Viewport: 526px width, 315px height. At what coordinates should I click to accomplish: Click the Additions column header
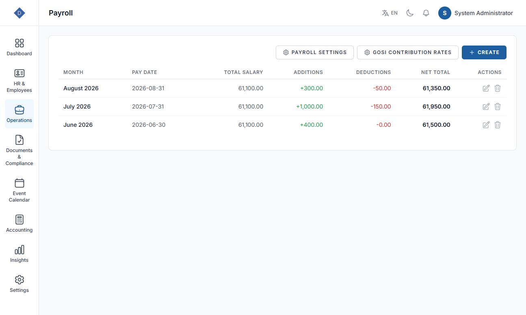point(308,72)
